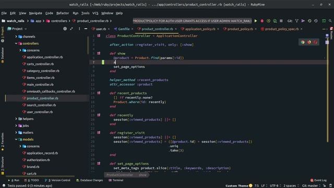The height and width of the screenshot is (188, 334).
Task: Click the locate target icon in Project panel
Action: 65,29
